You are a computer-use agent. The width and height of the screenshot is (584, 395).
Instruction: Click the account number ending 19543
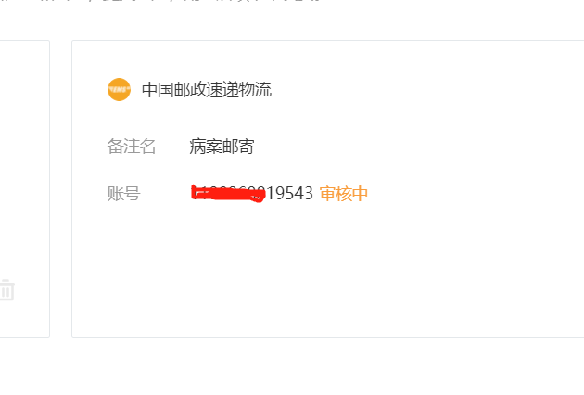[252, 194]
